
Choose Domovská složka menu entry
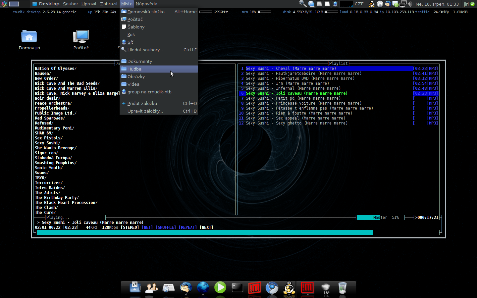[x=159, y=12]
